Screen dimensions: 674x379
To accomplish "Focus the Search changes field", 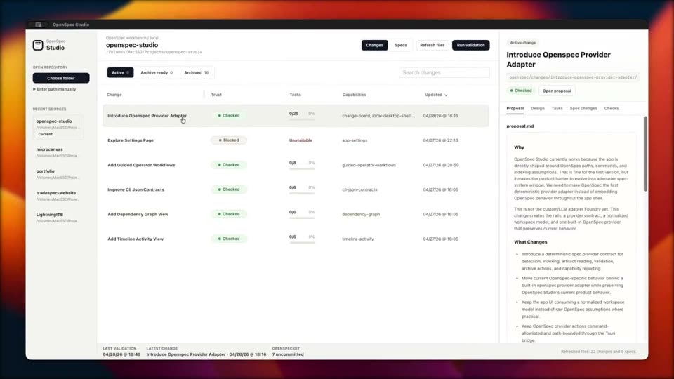I will click(x=444, y=72).
